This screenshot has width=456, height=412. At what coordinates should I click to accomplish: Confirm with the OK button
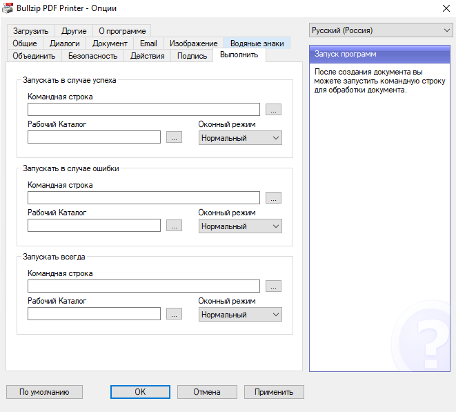tap(140, 392)
